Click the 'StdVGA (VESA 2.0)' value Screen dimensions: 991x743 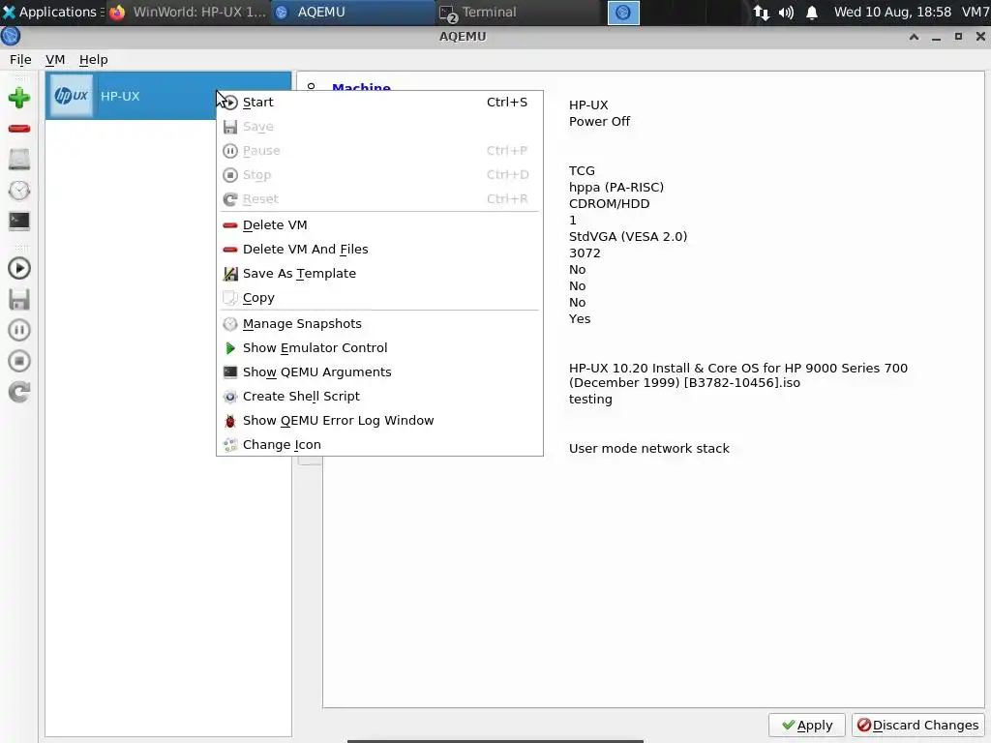pos(627,236)
